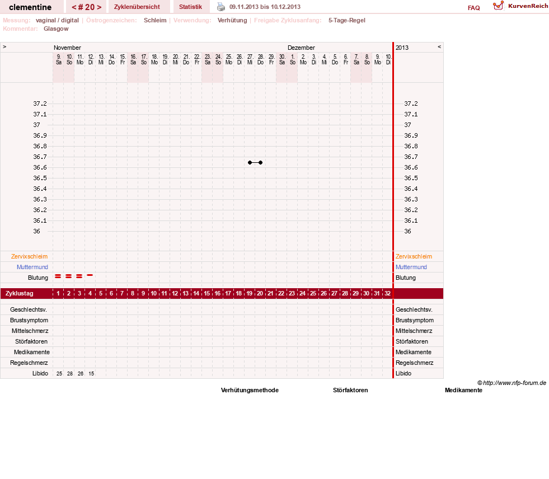Click the double bleeding mark on cycle day 2

tap(69, 276)
